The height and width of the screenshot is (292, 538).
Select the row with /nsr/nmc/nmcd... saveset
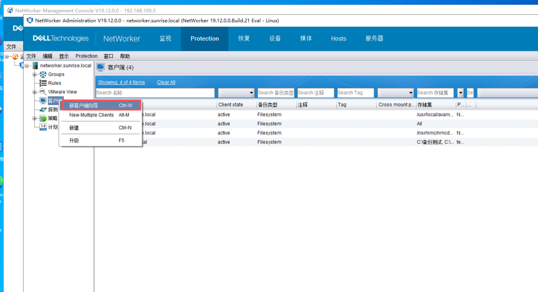pos(316,133)
